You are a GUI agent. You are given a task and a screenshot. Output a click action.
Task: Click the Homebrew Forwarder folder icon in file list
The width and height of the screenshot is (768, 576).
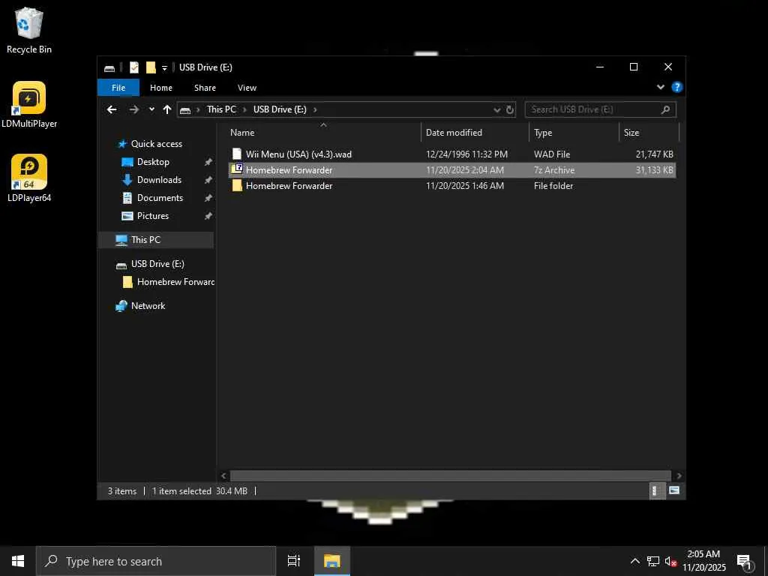[237, 186]
